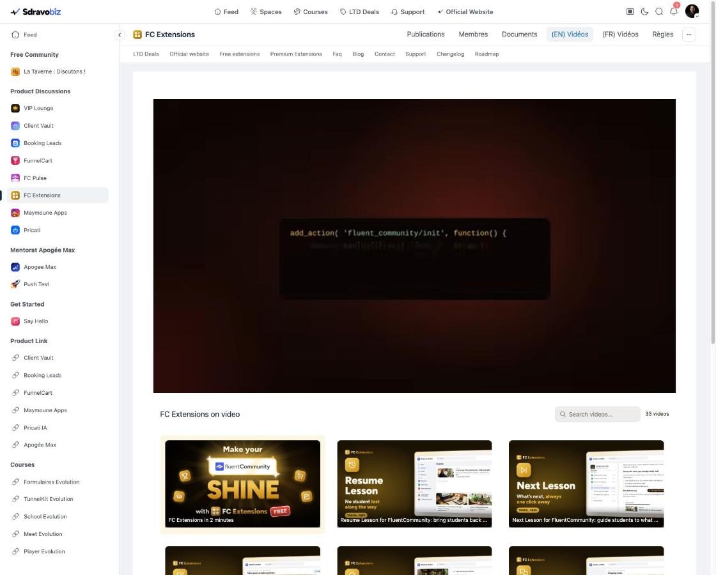Screen dimensions: 716x575
Task: Open TunnelKit Evolution course link
Action: (49, 499)
